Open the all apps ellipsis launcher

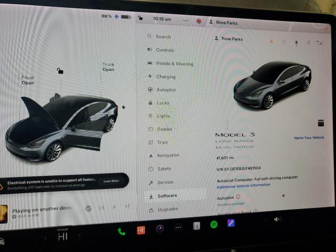click(178, 227)
